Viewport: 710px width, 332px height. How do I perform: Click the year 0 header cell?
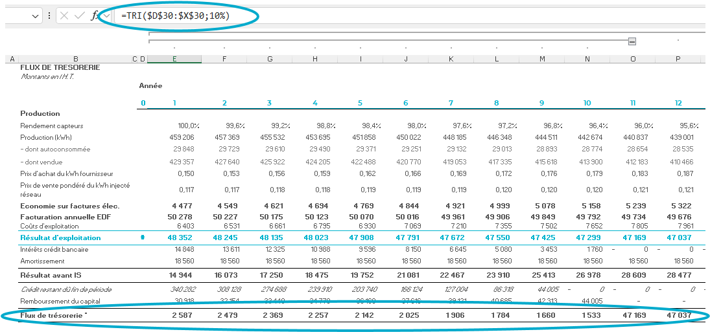(143, 103)
